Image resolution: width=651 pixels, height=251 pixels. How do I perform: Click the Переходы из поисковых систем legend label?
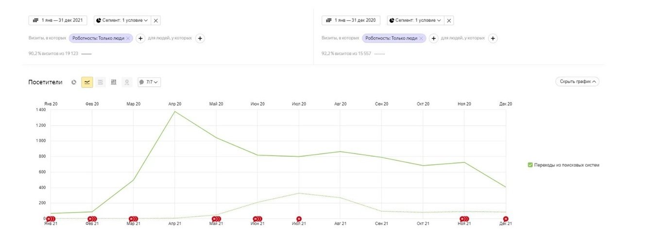pyautogui.click(x=567, y=165)
